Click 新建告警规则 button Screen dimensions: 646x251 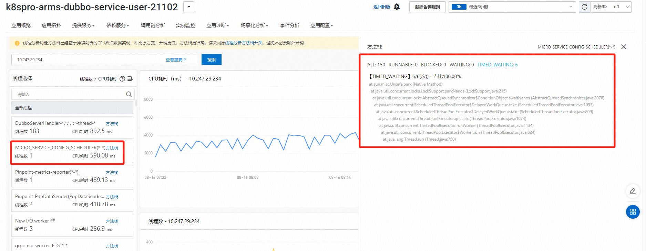coord(428,7)
